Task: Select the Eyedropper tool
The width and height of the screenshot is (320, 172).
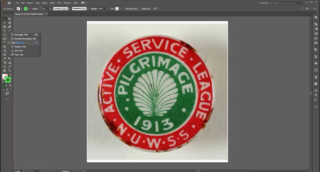Action: click(x=5, y=58)
